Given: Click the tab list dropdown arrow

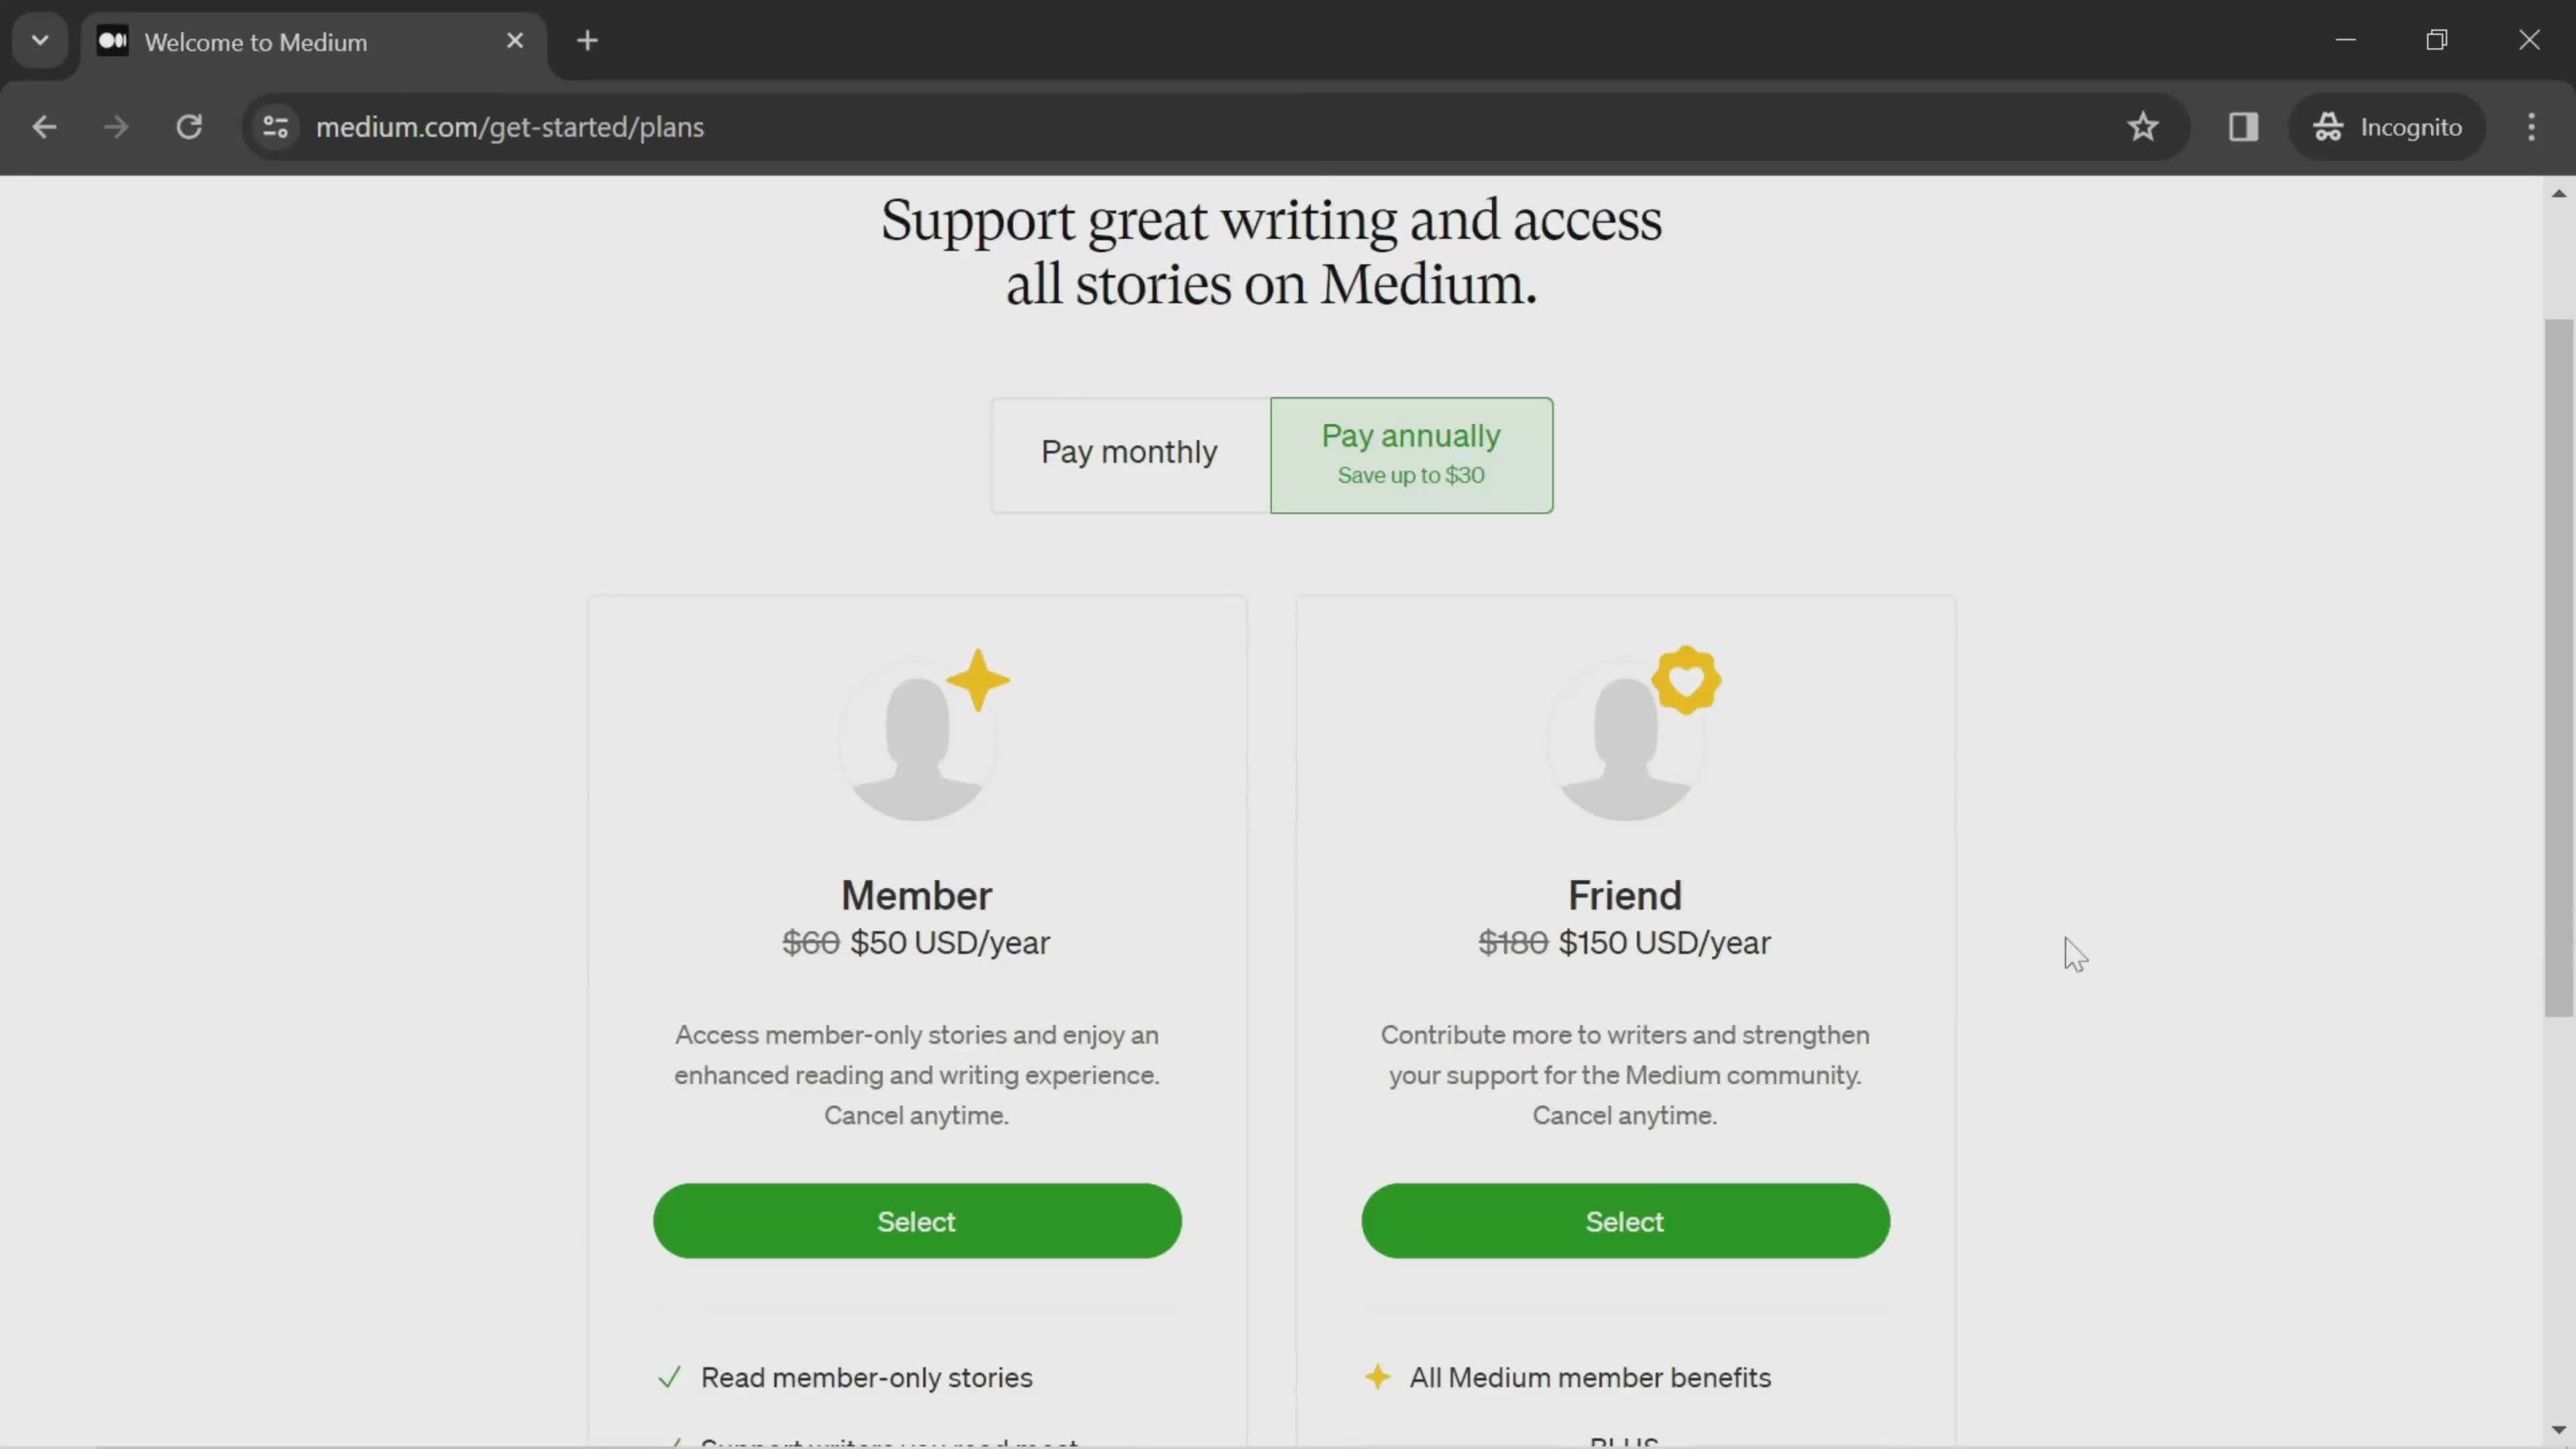Looking at the screenshot, I should tap(39, 39).
